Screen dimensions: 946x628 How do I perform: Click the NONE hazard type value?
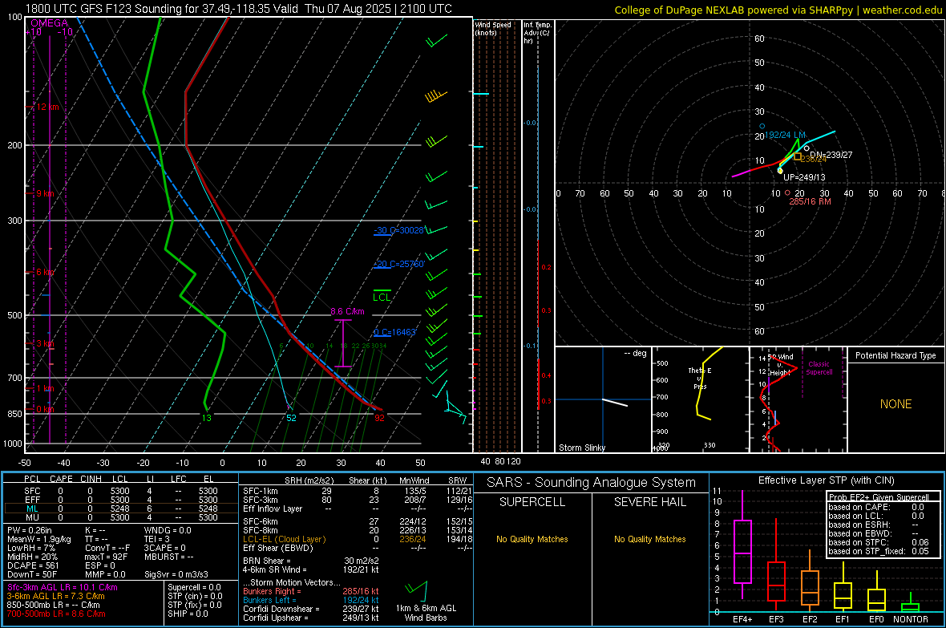click(895, 404)
